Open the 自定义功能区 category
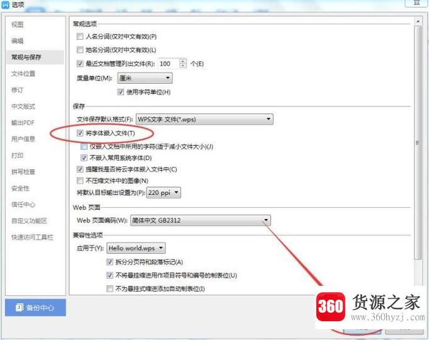 (30, 220)
